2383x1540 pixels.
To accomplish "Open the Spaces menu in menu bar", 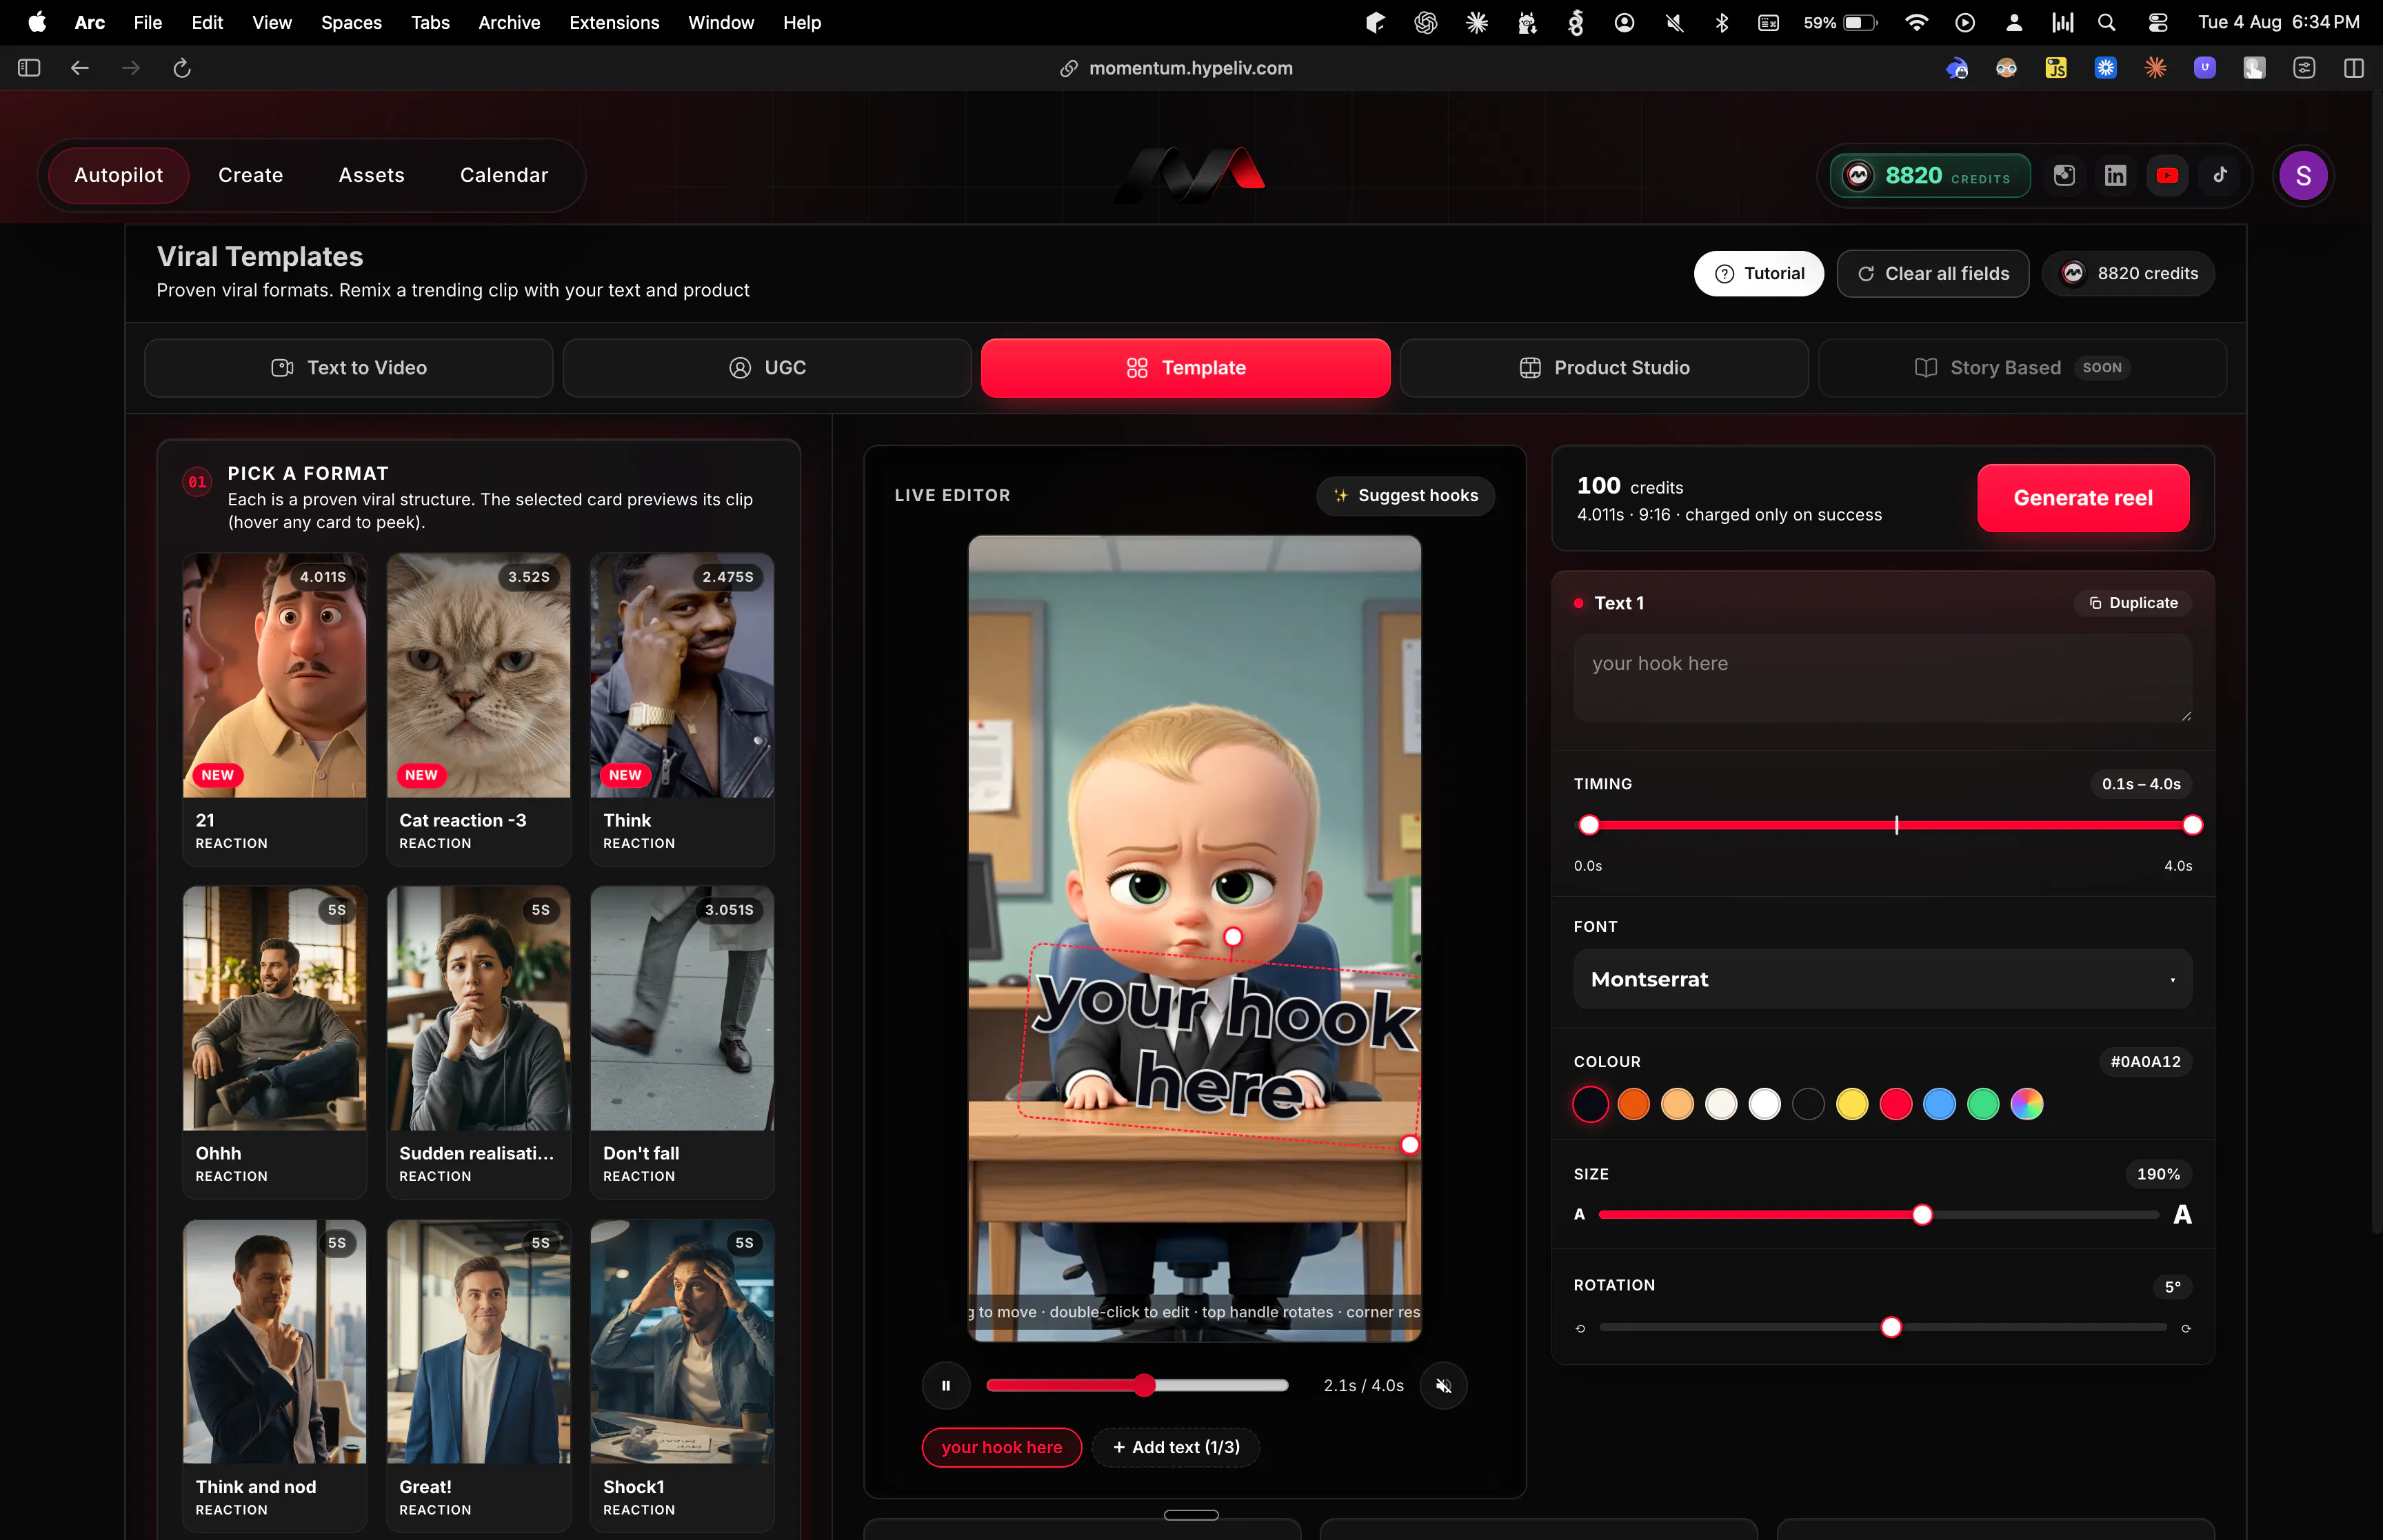I will tap(351, 22).
